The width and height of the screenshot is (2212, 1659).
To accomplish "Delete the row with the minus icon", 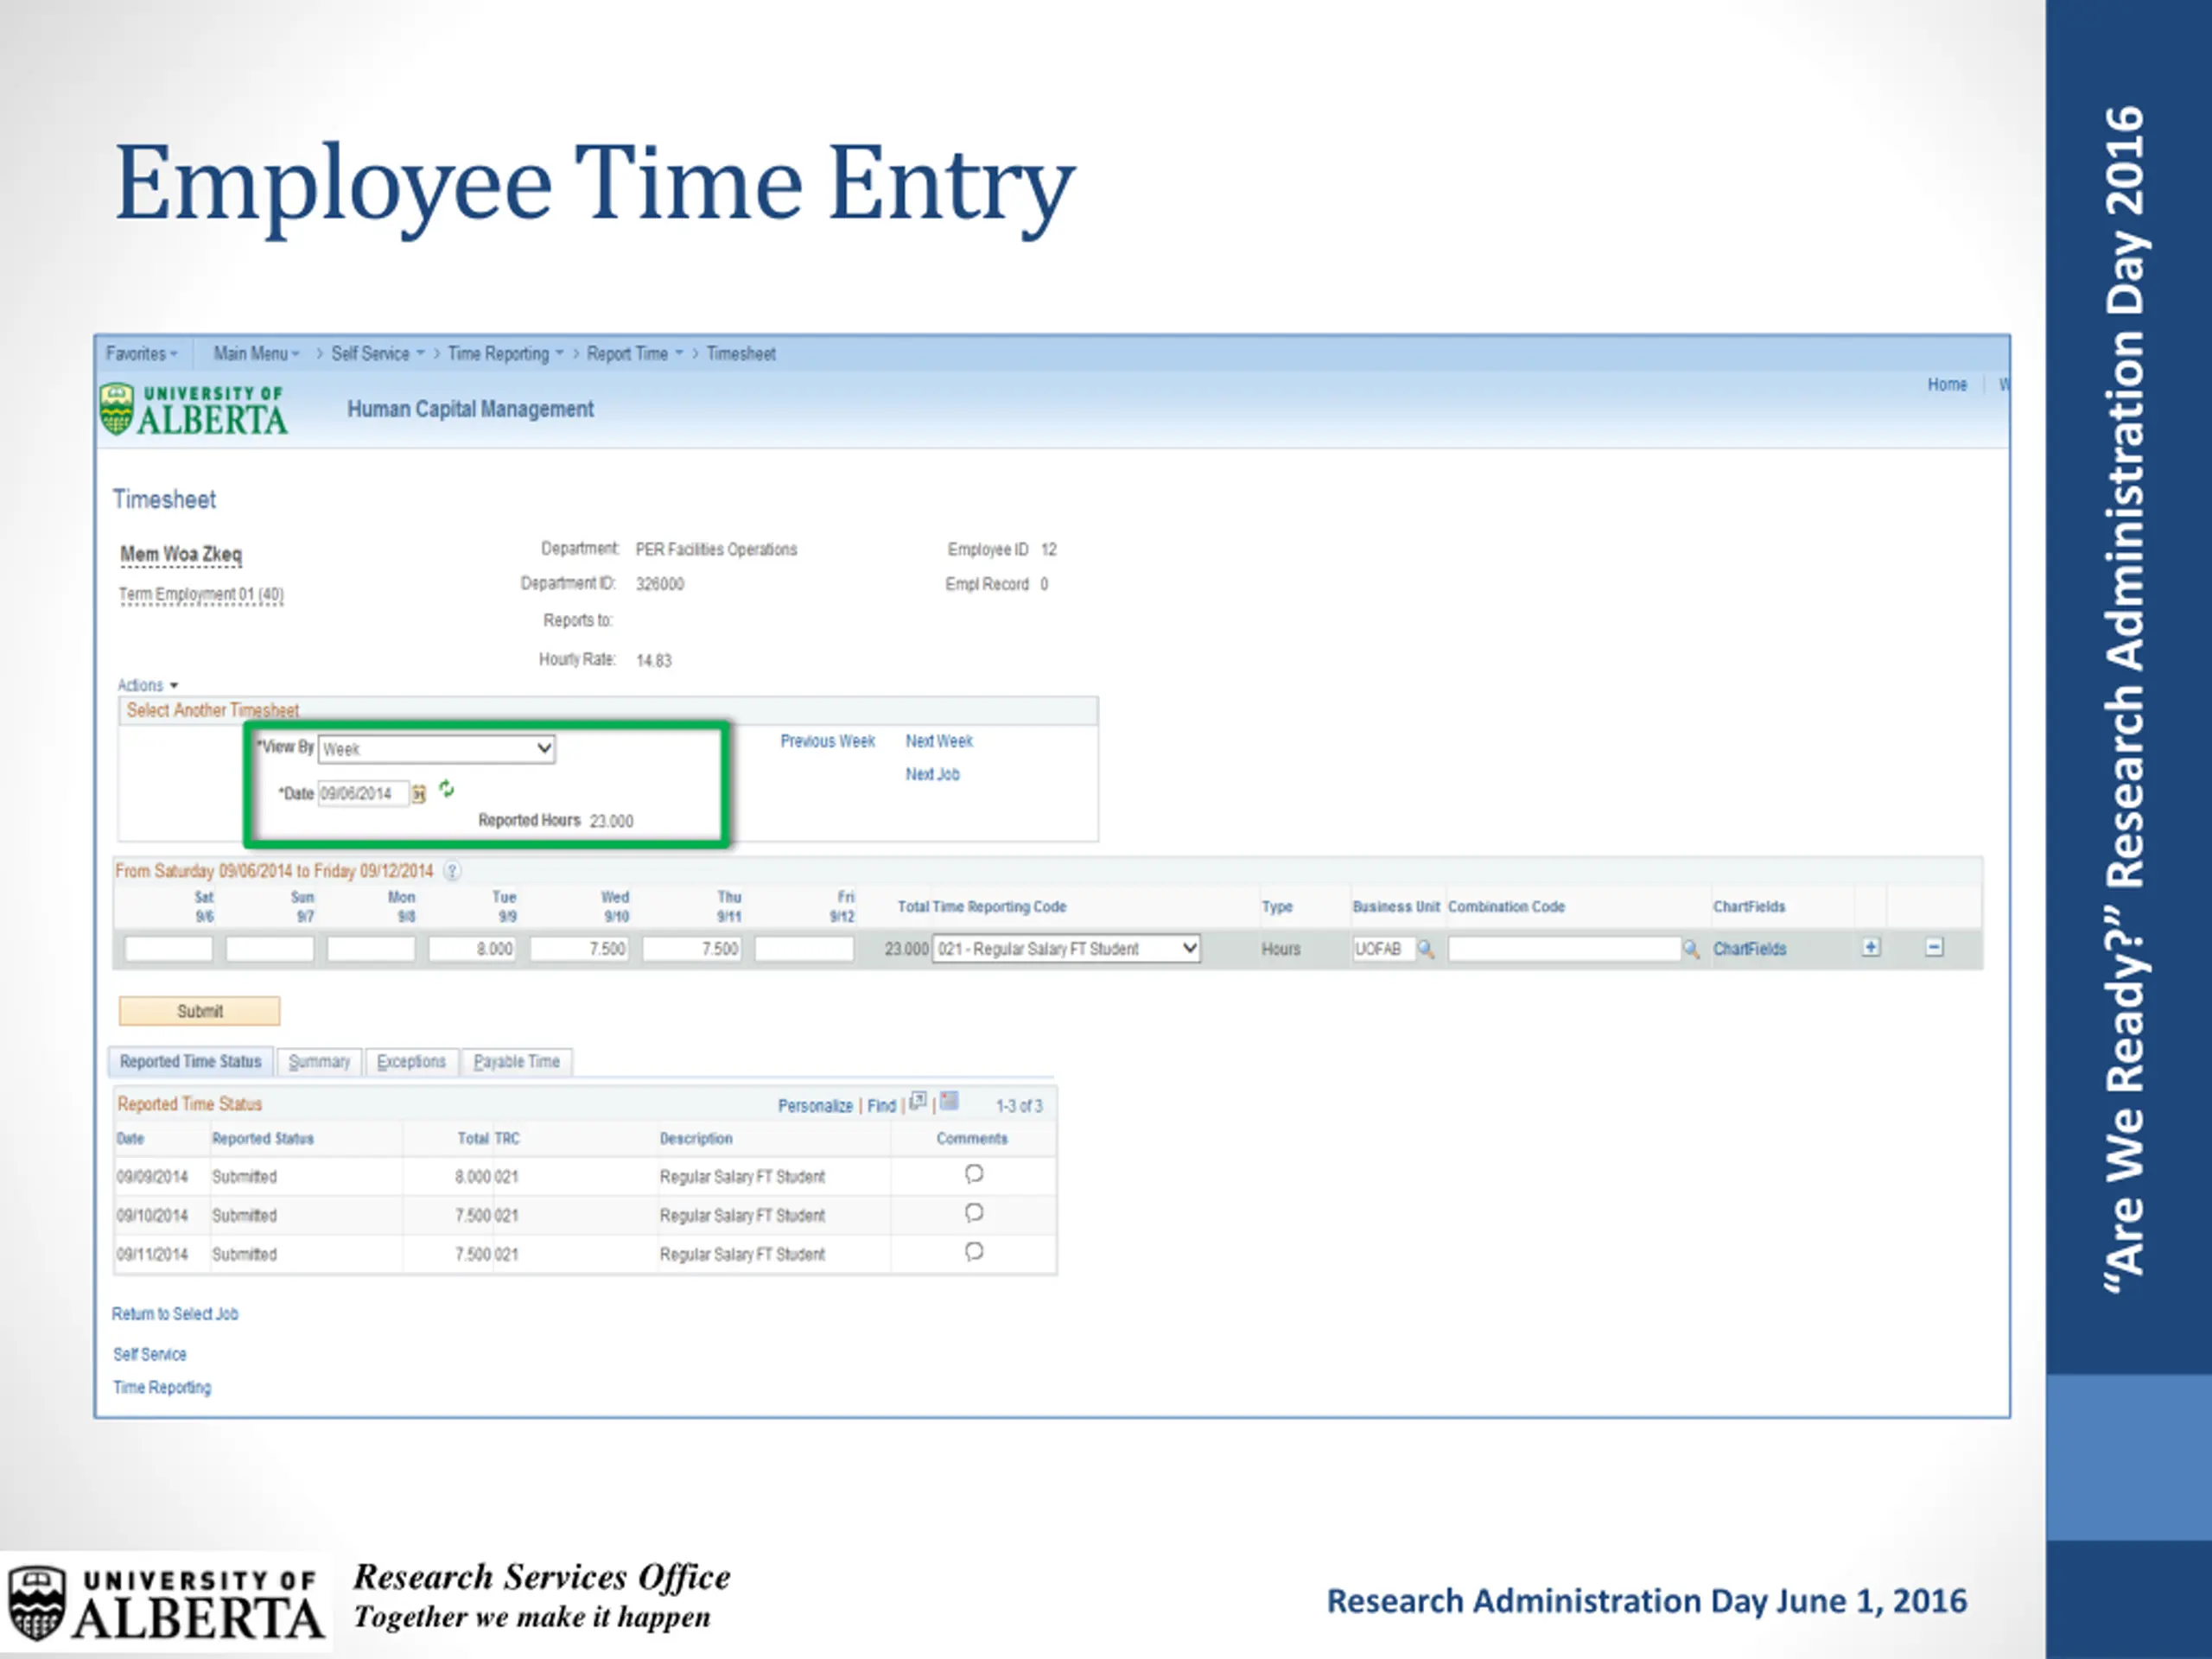I will 1935,947.
